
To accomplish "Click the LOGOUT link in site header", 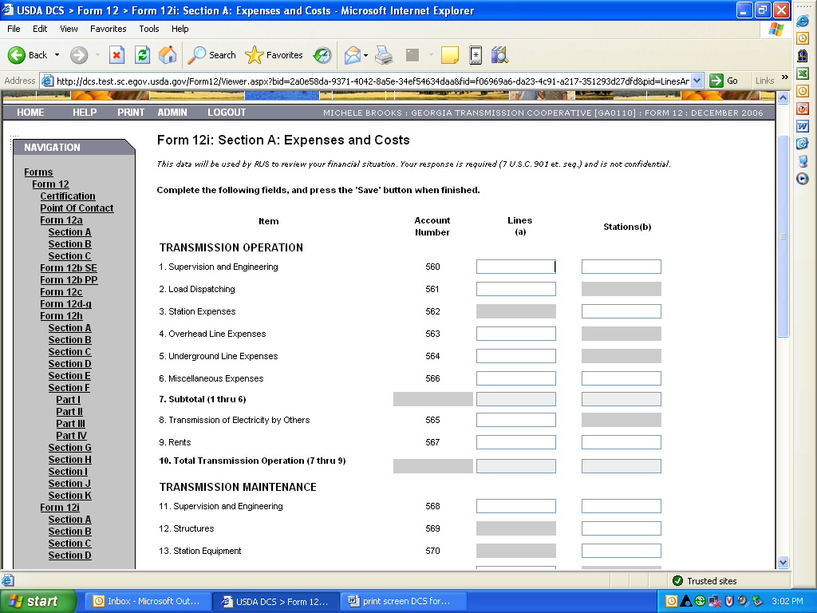I will (227, 113).
